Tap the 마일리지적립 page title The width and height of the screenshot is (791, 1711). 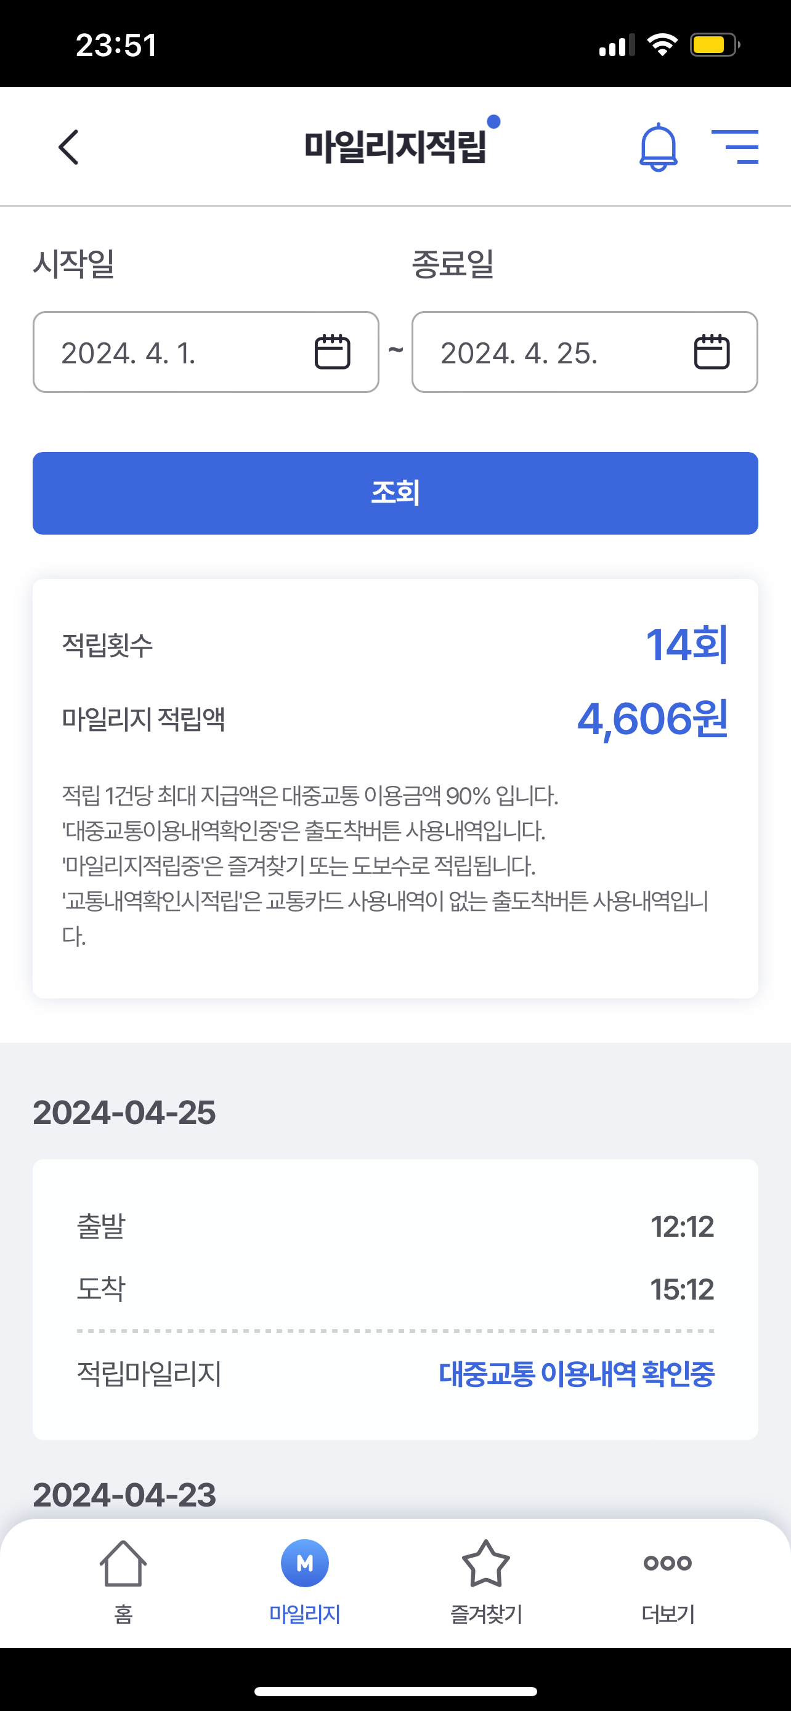pyautogui.click(x=395, y=147)
